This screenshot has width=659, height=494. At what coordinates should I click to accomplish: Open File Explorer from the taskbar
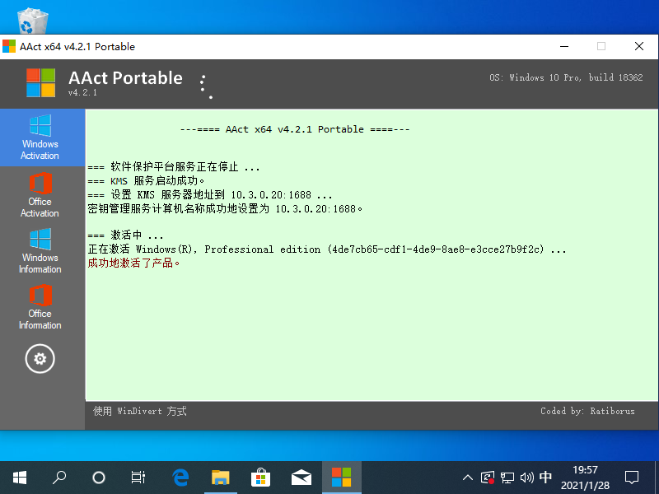tap(221, 477)
